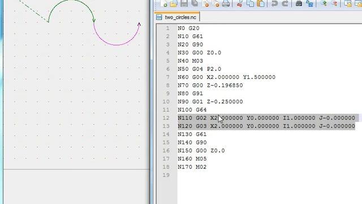Click line 'N170 M02'
Image resolution: width=362 pixels, height=204 pixels.
[x=192, y=167]
